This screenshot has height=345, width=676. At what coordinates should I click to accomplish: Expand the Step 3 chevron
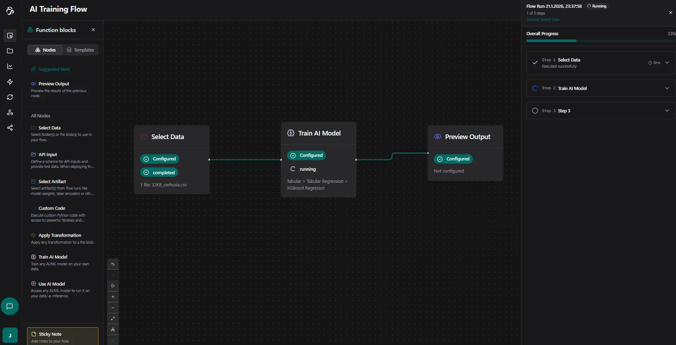point(667,111)
